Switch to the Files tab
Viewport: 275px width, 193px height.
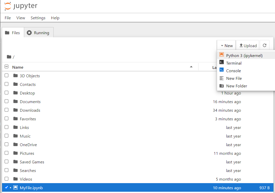click(x=13, y=33)
